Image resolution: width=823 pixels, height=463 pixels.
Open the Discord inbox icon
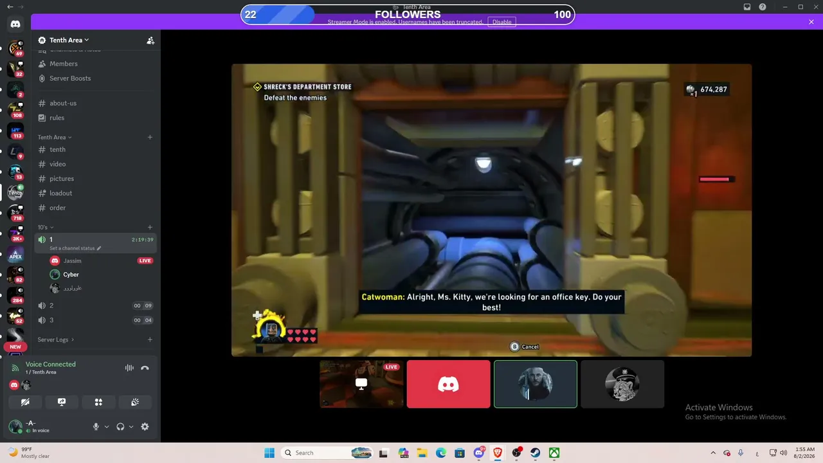tap(747, 7)
